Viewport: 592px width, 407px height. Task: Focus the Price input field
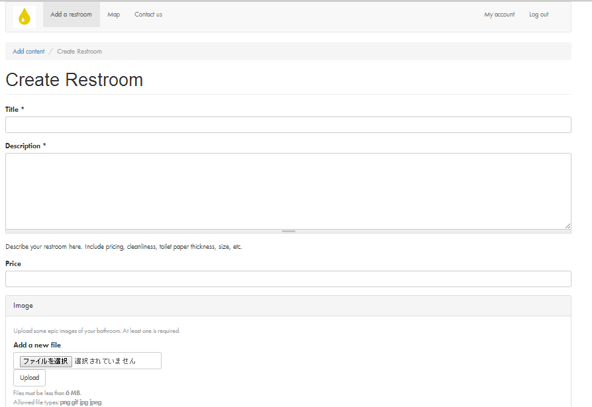pos(288,279)
